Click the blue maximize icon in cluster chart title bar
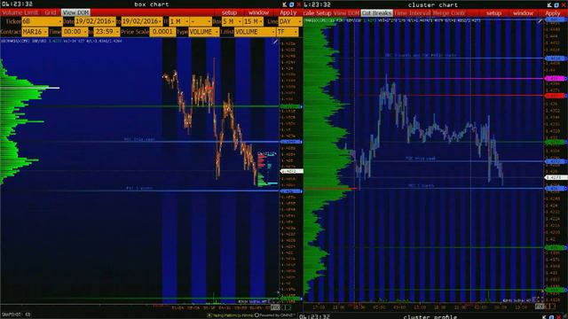 [x=556, y=4]
